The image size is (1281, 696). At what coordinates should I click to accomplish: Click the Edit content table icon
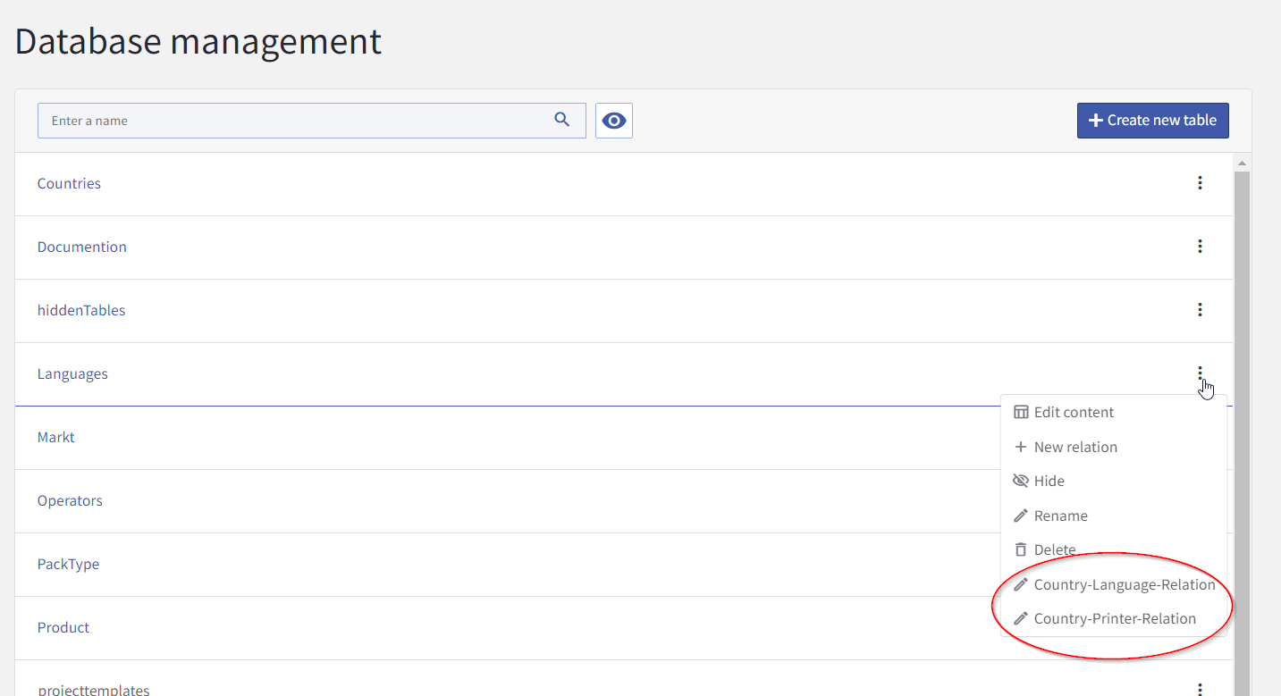coord(1021,413)
